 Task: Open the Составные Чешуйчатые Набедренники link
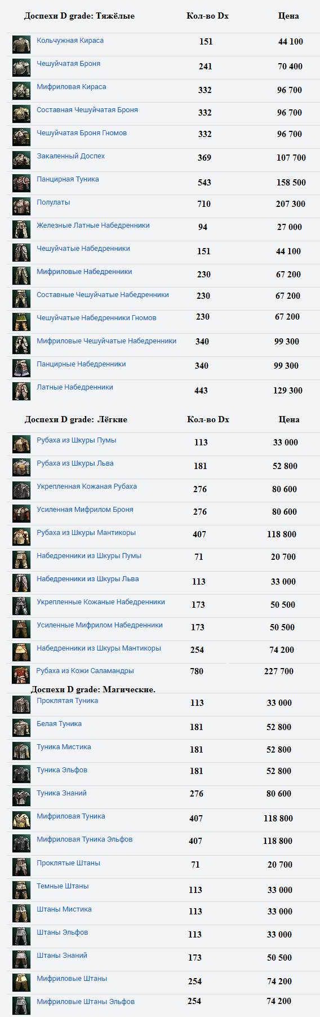(x=103, y=295)
